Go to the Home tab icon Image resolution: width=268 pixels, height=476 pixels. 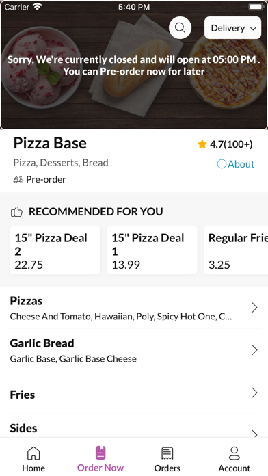coord(33,453)
